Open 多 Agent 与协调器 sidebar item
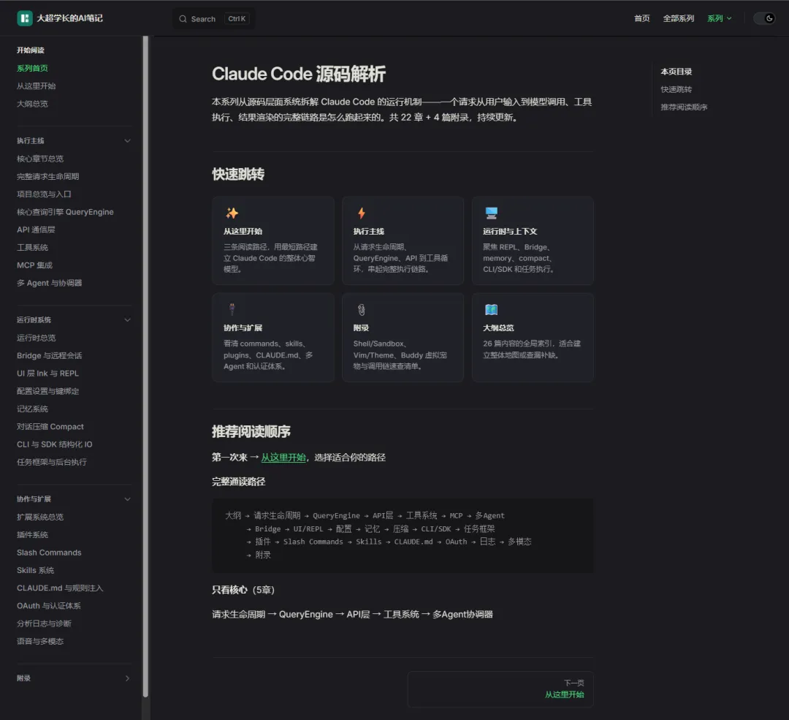The width and height of the screenshot is (789, 720). (50, 283)
